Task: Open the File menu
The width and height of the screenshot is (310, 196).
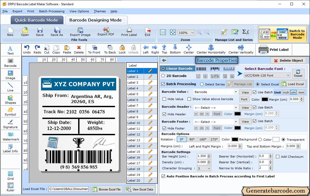Action: pyautogui.click(x=5, y=11)
